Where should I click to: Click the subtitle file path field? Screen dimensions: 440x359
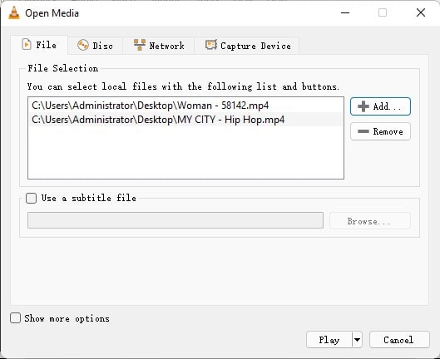[x=176, y=220]
